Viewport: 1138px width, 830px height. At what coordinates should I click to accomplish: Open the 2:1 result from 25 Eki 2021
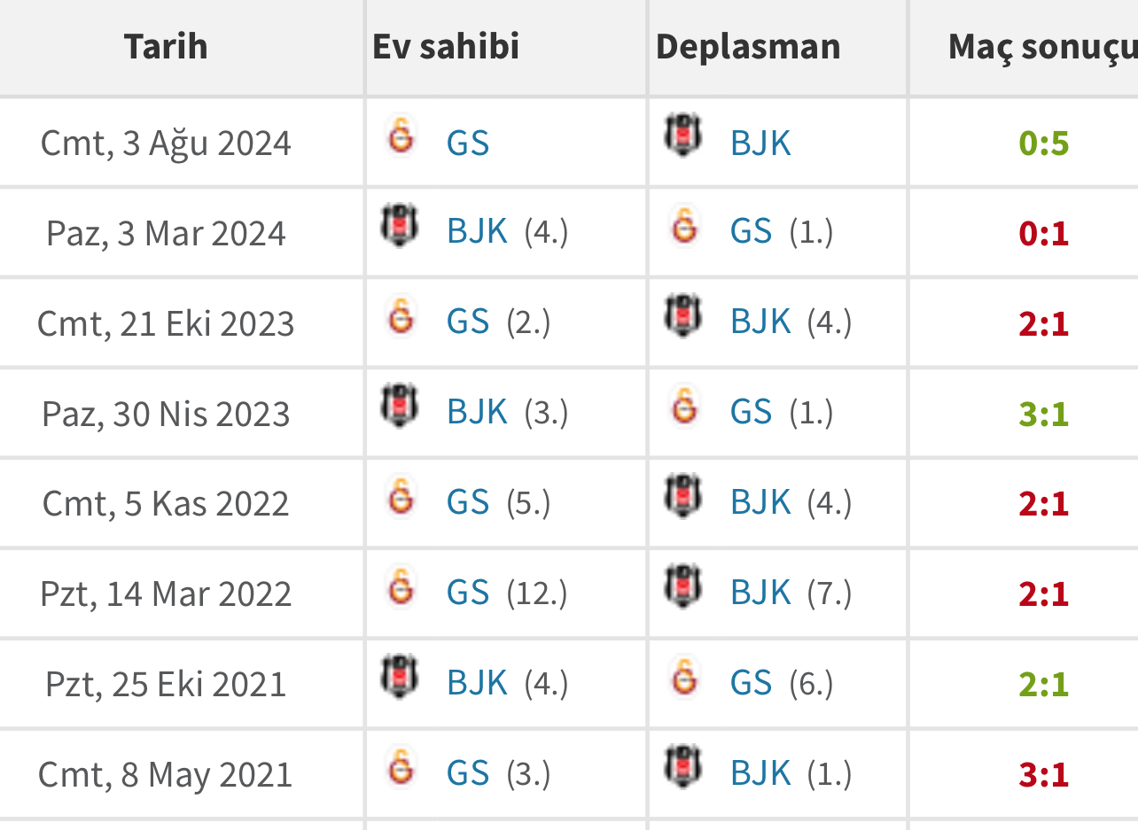(x=1044, y=685)
